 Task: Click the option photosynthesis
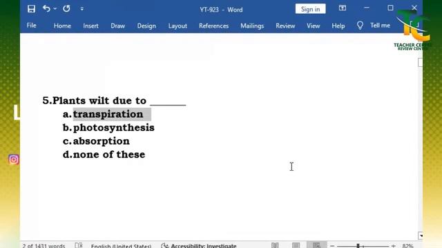113,127
